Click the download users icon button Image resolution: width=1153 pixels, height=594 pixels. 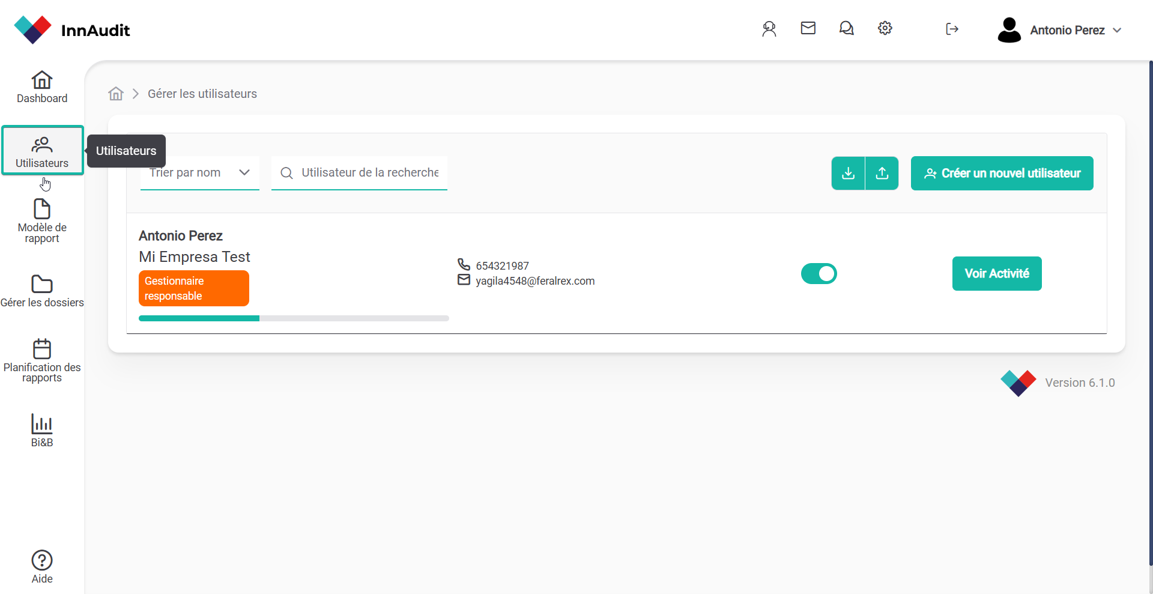pos(848,174)
